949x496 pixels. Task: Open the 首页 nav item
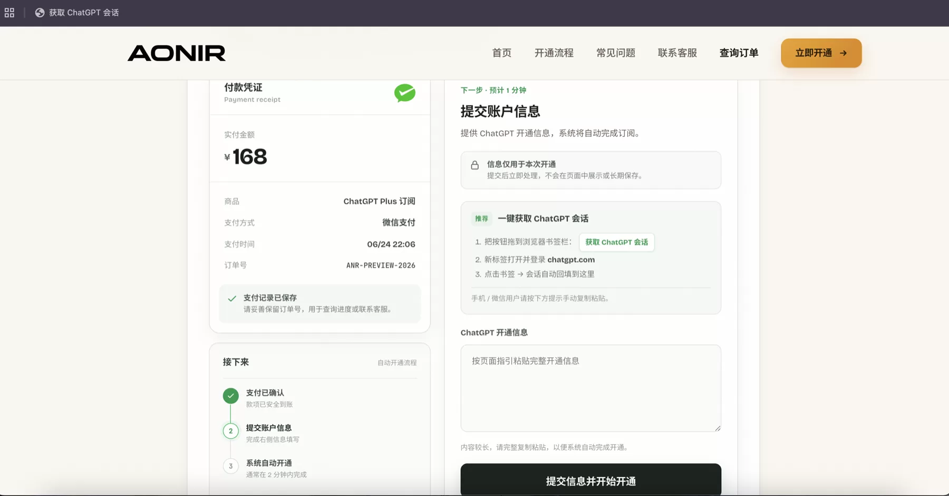click(501, 53)
